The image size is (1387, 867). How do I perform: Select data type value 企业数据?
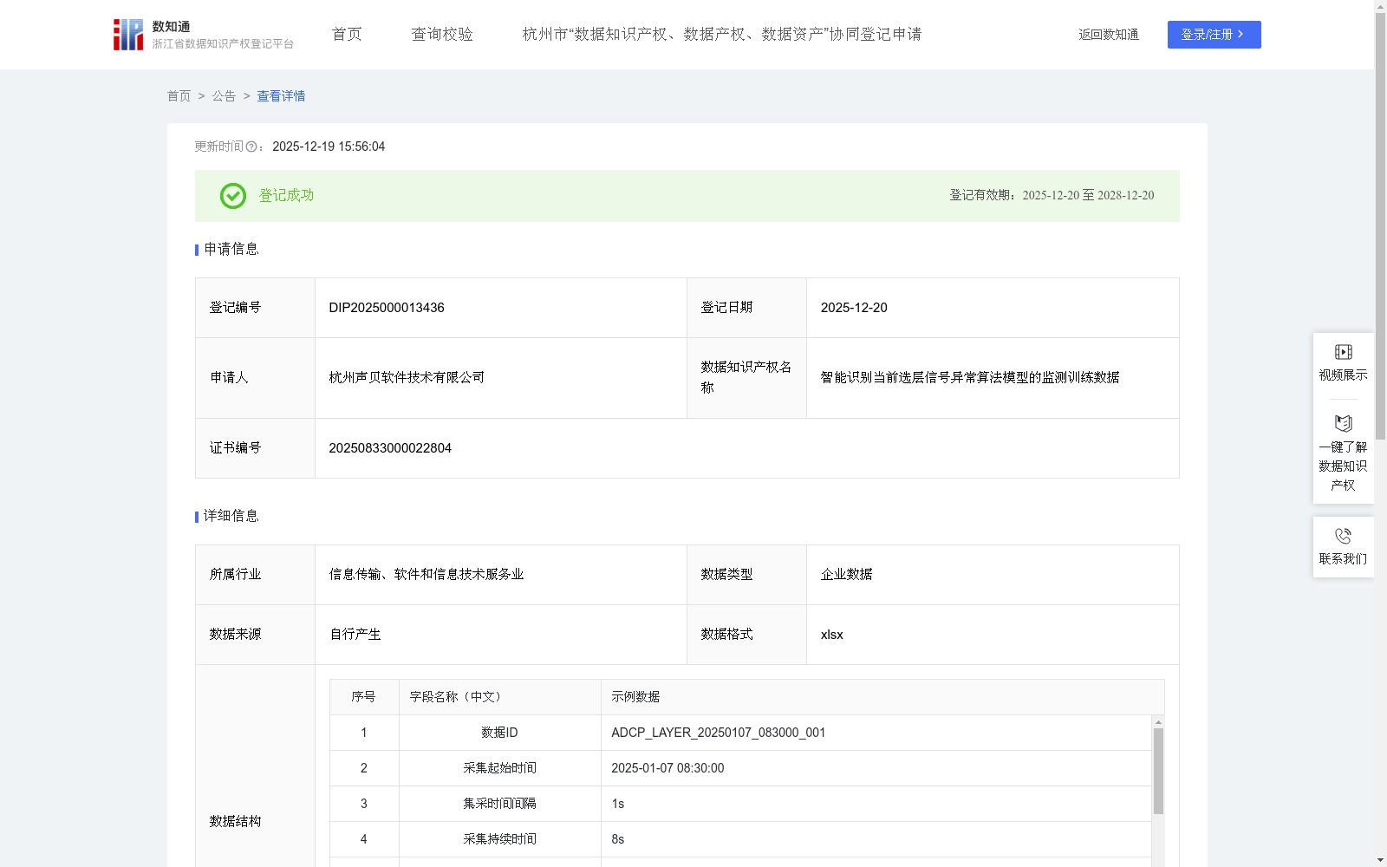point(846,575)
